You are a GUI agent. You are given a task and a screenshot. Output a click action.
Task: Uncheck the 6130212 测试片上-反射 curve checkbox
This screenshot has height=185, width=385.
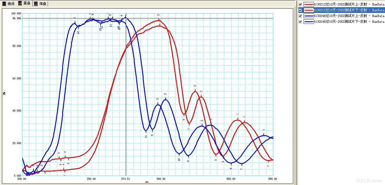(x=300, y=4)
